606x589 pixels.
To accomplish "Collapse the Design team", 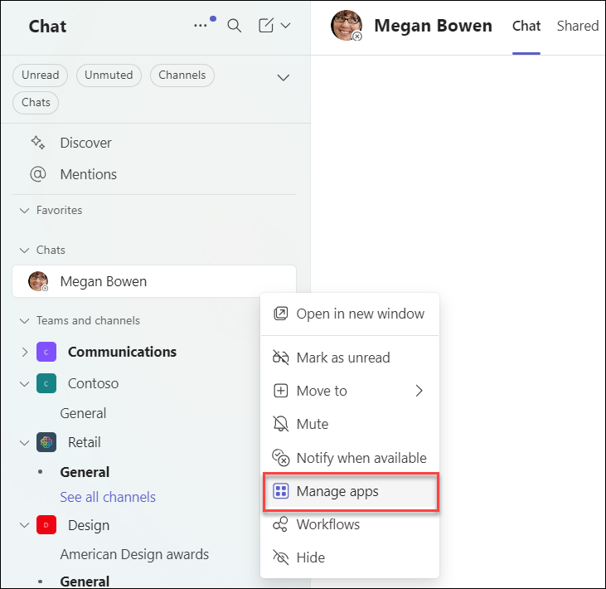I will click(x=24, y=525).
